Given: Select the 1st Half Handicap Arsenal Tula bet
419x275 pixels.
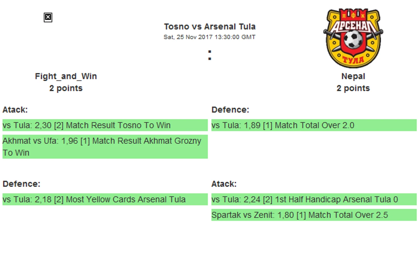Looking at the screenshot, I should 314,199.
